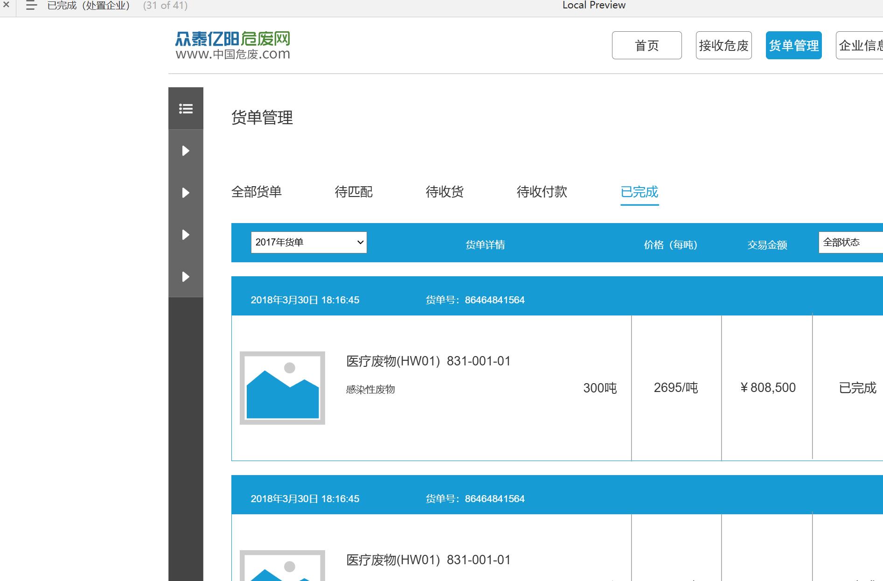Close the preview with the X icon

6,5
